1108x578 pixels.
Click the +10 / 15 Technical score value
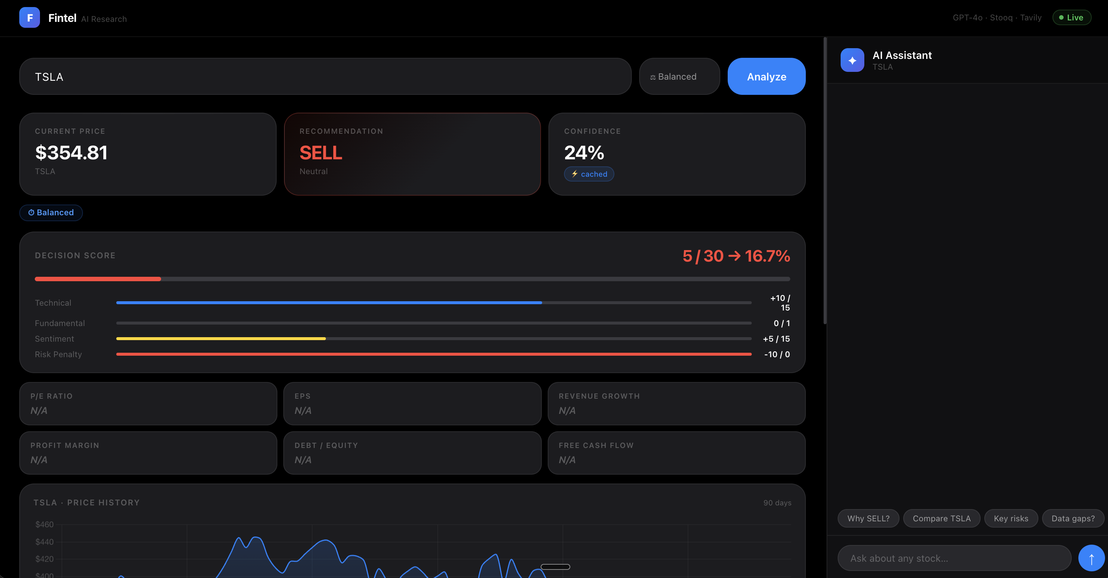780,303
